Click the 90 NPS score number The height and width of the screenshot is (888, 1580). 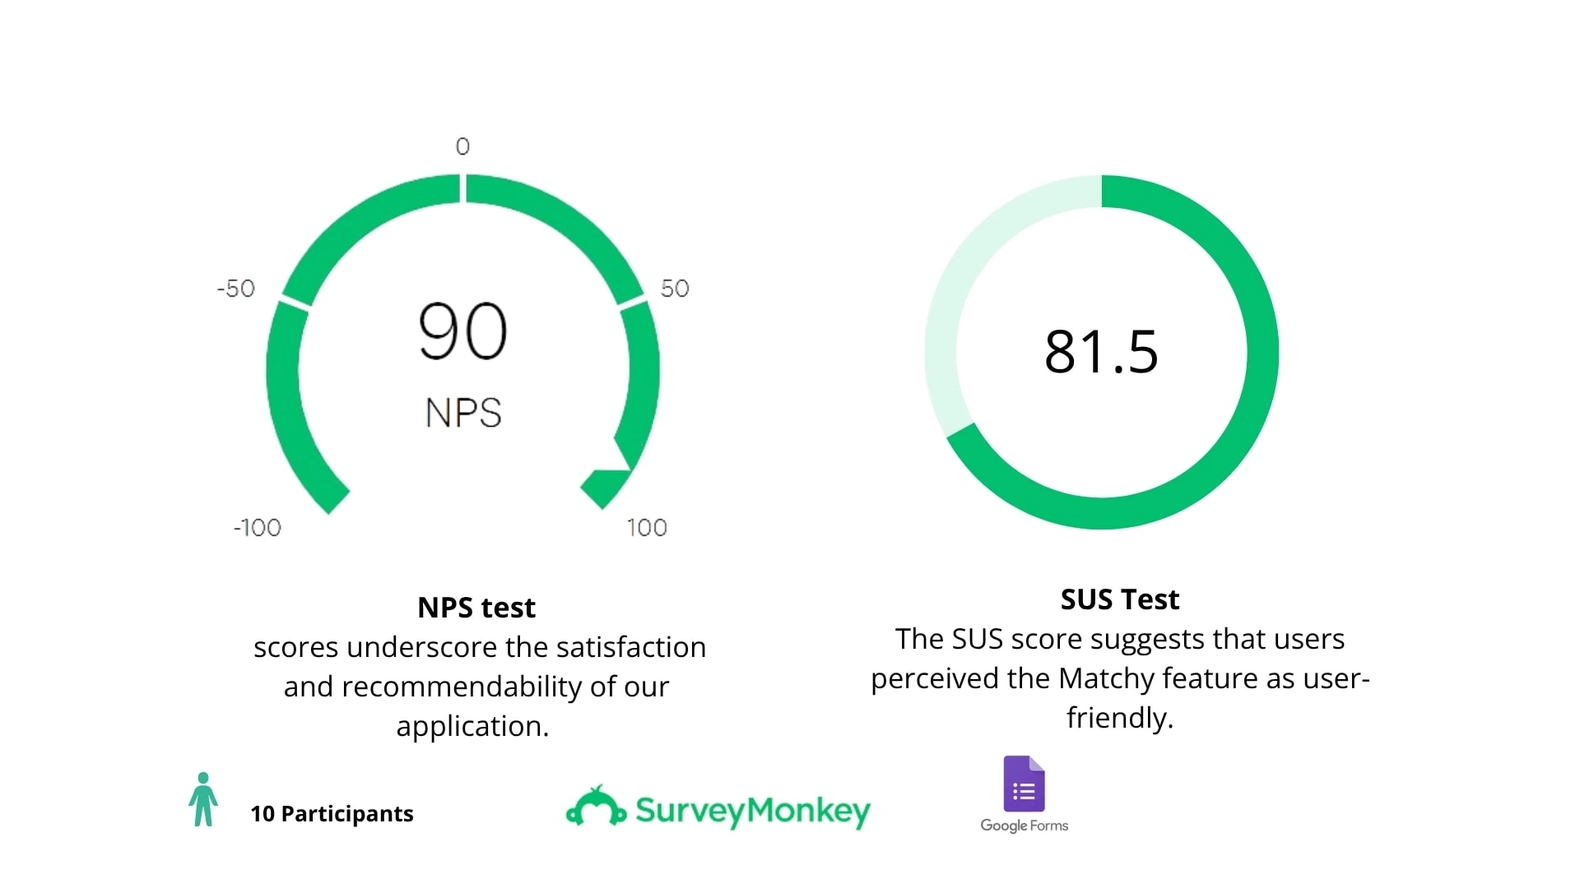coord(462,331)
